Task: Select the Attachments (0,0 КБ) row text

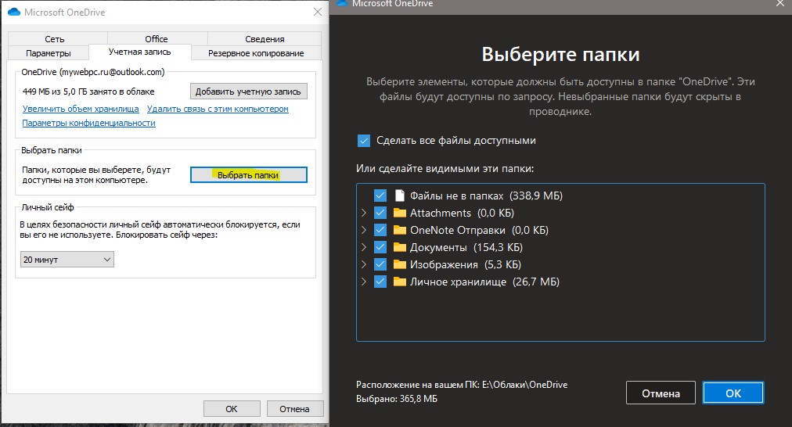Action: click(x=462, y=213)
